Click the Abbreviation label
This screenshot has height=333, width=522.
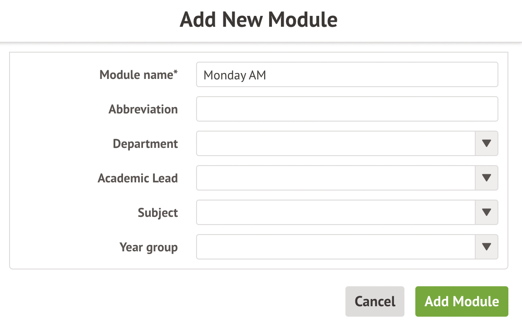click(x=143, y=109)
